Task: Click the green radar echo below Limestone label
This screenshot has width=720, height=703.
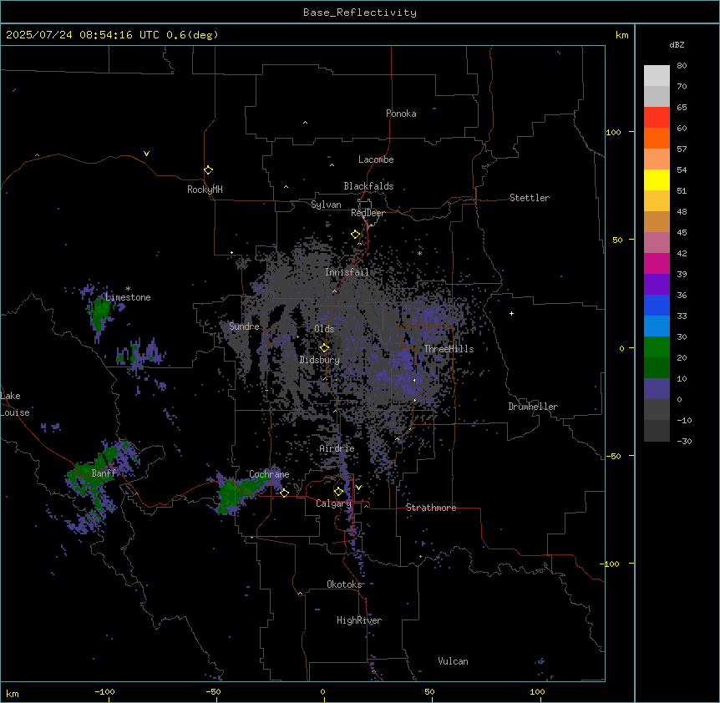Action: (99, 312)
